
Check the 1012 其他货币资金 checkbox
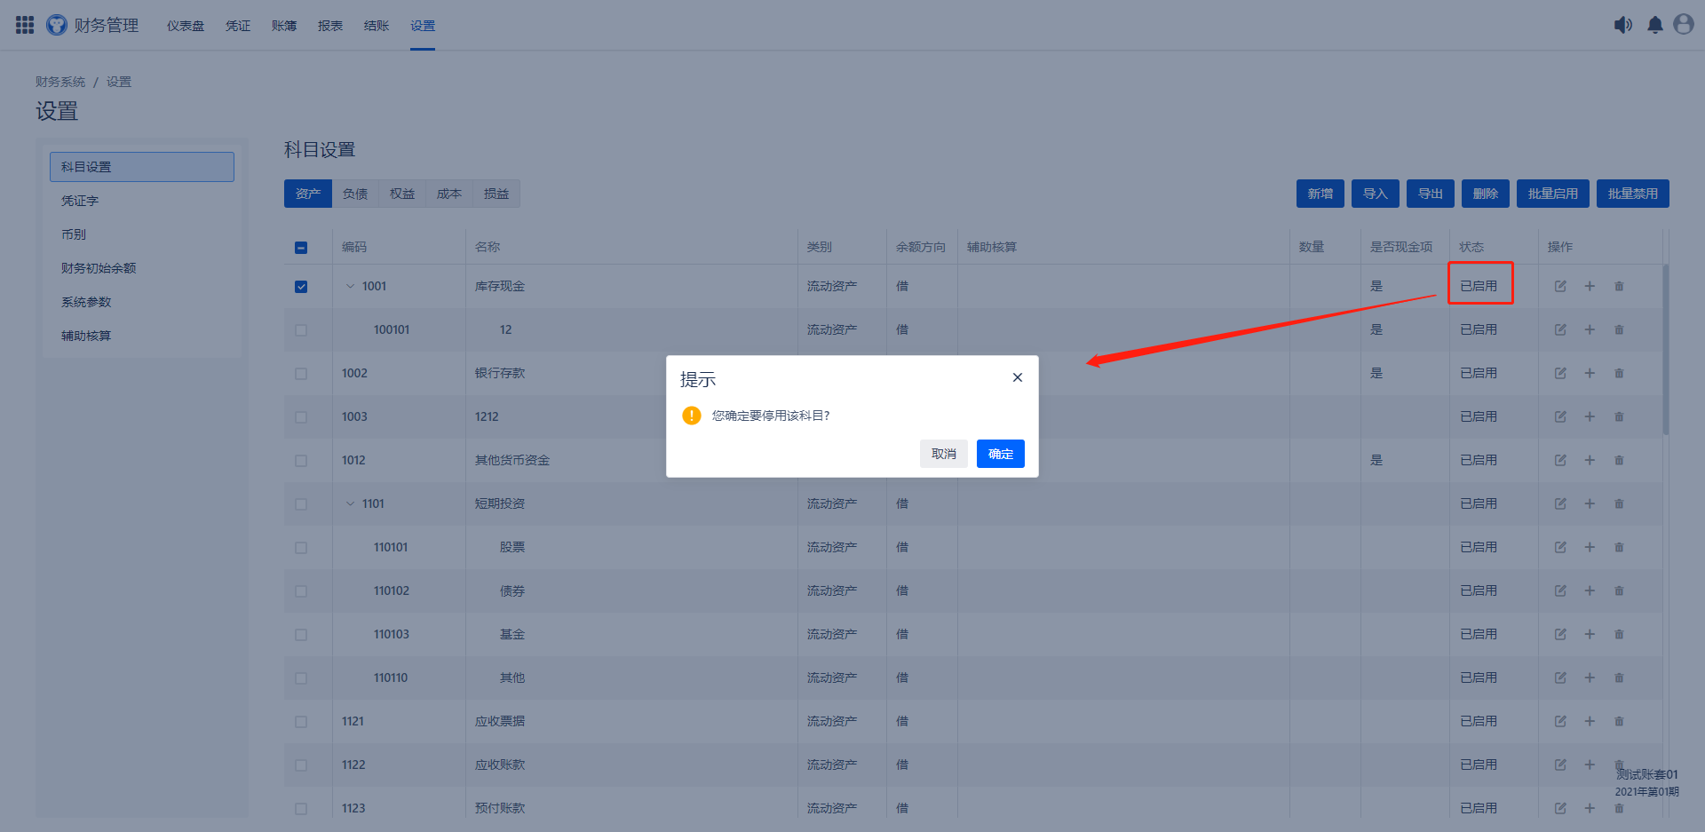(301, 461)
